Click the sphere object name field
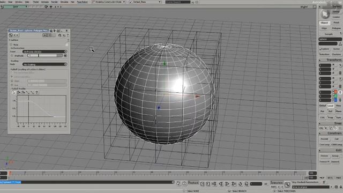The height and width of the screenshot is (193, 343). point(330,39)
